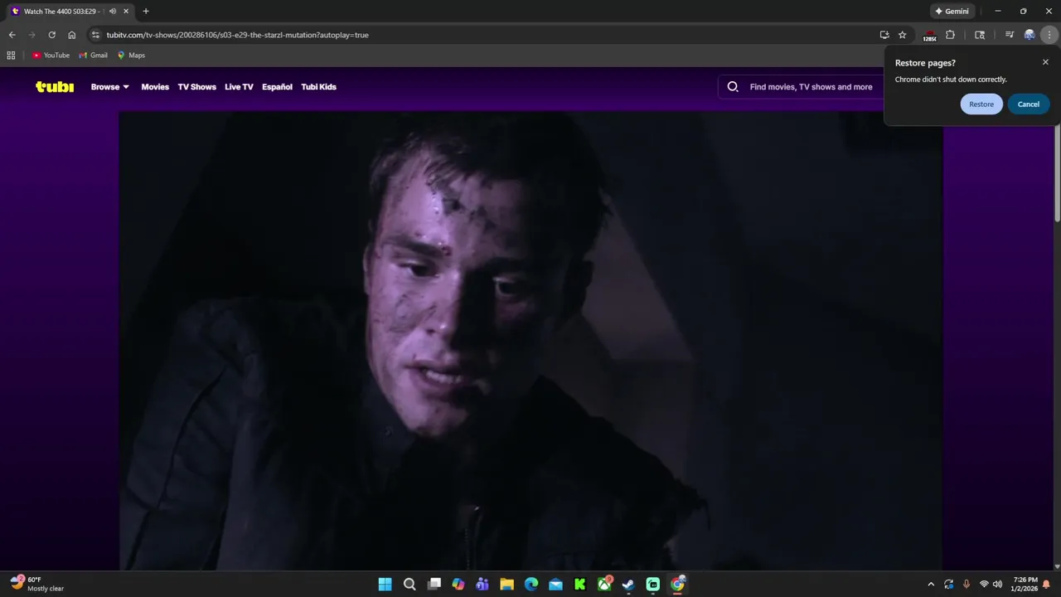1061x597 pixels.
Task: Open Wi-Fi network settings in tray
Action: (x=984, y=584)
